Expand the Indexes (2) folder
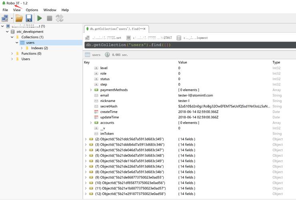 [x=22, y=48]
